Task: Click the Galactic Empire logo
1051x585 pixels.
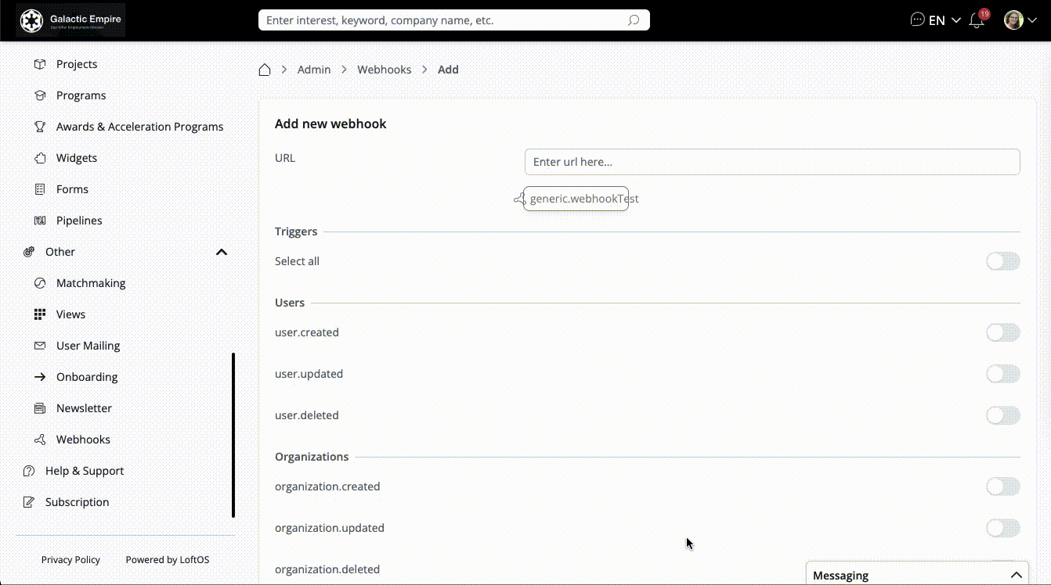Action: tap(71, 20)
